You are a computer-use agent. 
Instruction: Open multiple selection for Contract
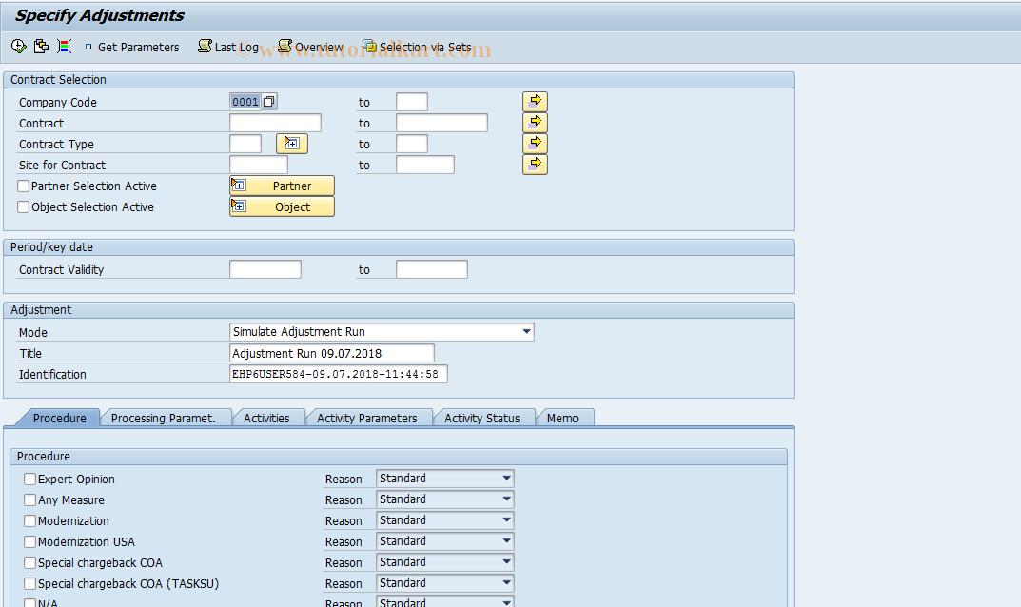(x=536, y=123)
